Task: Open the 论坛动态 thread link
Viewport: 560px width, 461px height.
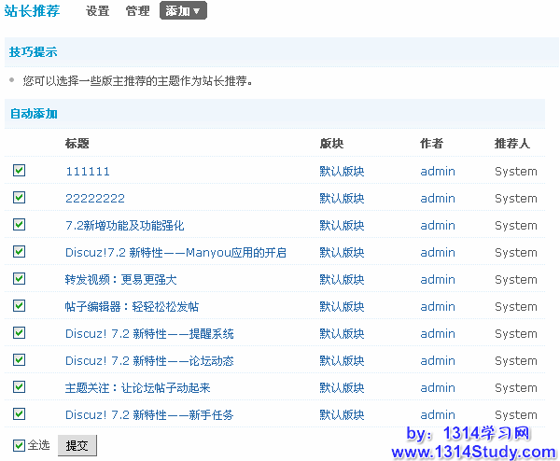Action: [x=149, y=361]
